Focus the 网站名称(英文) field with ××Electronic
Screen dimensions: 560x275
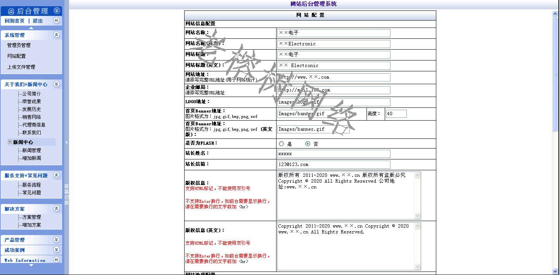pos(334,44)
